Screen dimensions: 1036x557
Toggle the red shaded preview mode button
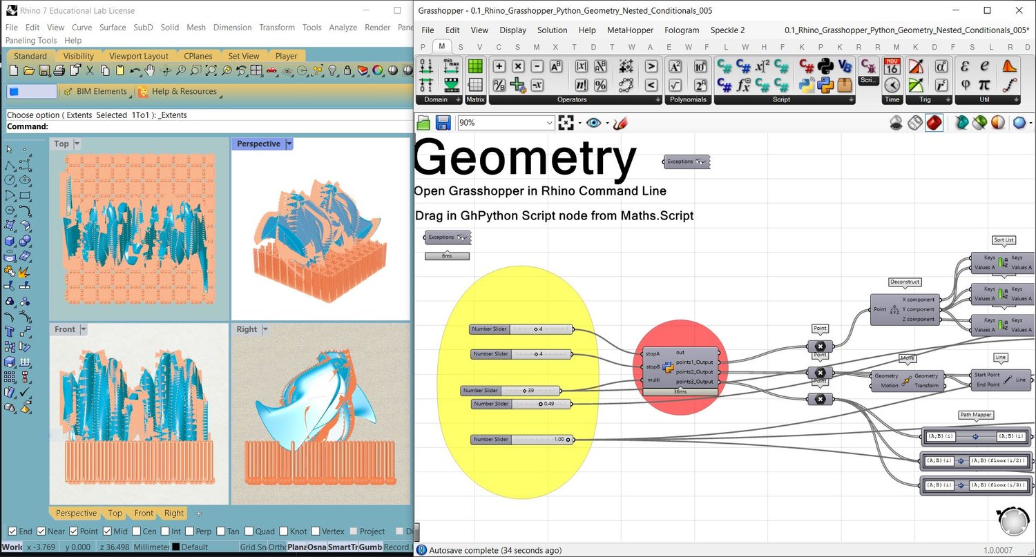point(934,122)
